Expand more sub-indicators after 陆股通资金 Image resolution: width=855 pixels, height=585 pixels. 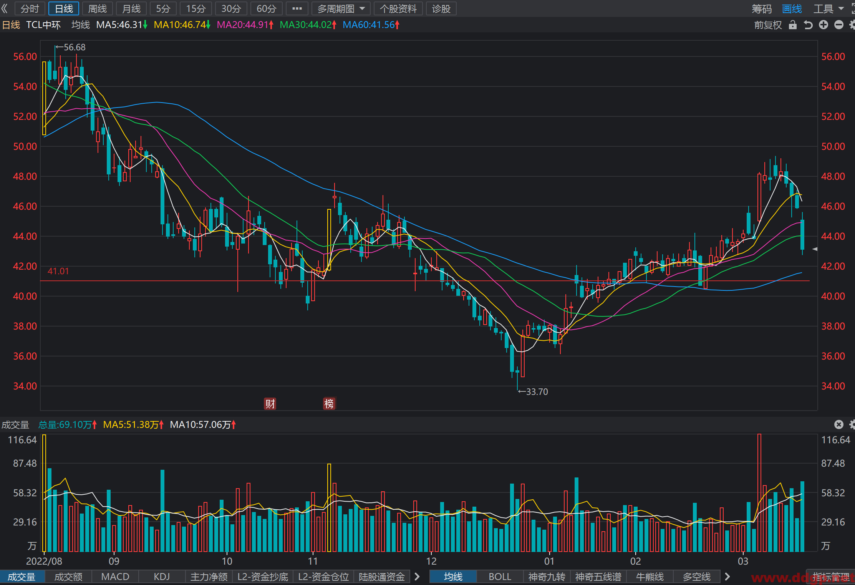[x=417, y=577]
